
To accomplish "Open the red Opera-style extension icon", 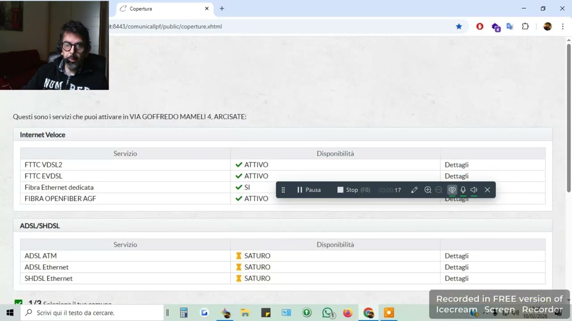I will coord(480,26).
